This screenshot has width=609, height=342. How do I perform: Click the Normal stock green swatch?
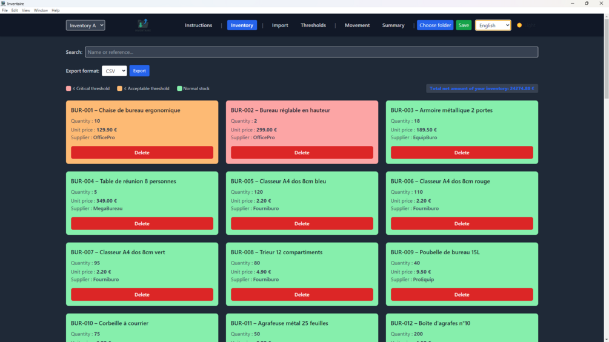click(x=179, y=88)
